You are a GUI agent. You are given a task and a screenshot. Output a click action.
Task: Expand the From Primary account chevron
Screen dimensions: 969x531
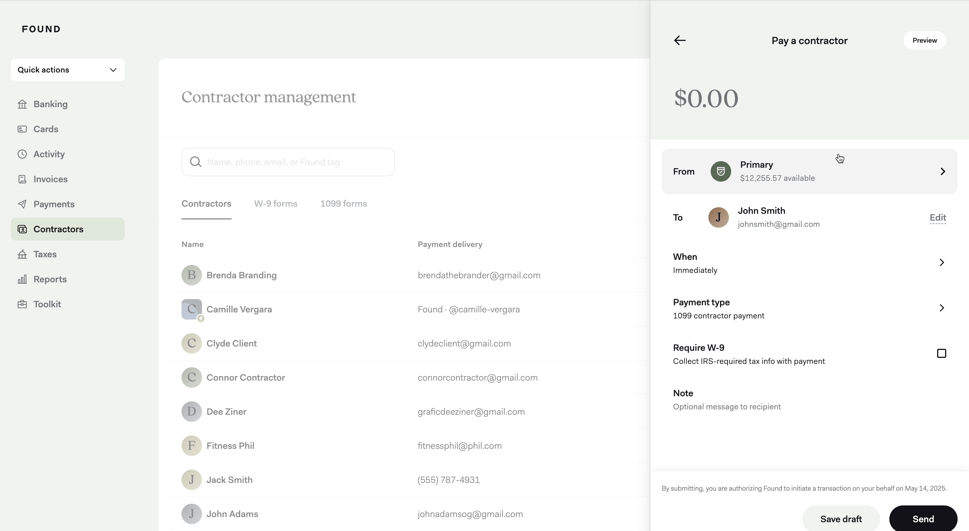pyautogui.click(x=943, y=171)
